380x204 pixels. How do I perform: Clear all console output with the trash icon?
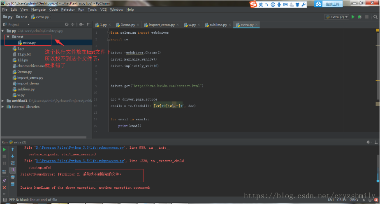[x=13, y=184]
